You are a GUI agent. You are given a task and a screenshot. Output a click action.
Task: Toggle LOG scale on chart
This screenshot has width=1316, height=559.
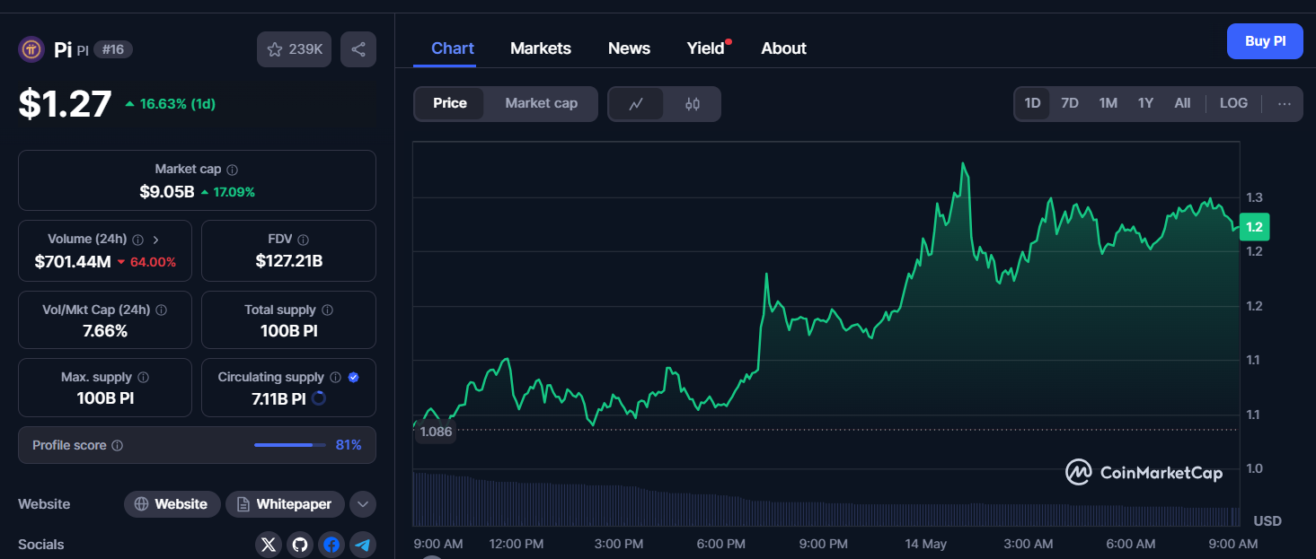[x=1233, y=103]
